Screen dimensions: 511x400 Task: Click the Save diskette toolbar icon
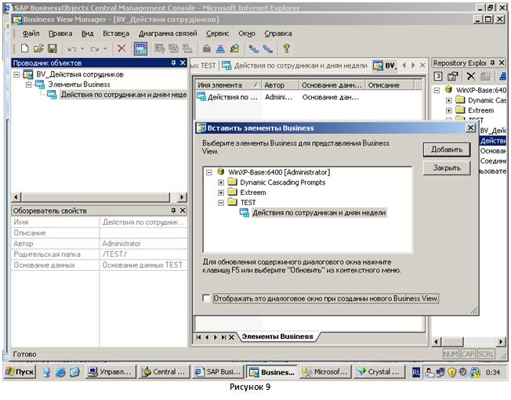pyautogui.click(x=53, y=49)
